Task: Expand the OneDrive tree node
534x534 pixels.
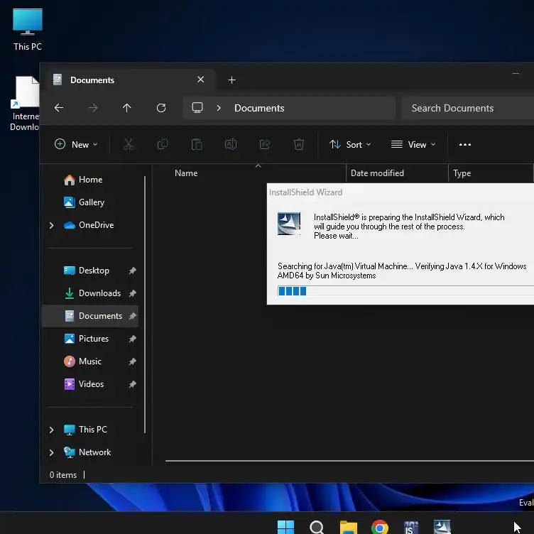Action: (x=51, y=225)
